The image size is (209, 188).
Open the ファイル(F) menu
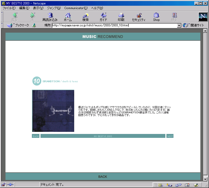point(9,8)
